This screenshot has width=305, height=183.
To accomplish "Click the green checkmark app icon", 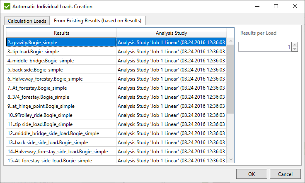I will pyautogui.click(x=6, y=7).
